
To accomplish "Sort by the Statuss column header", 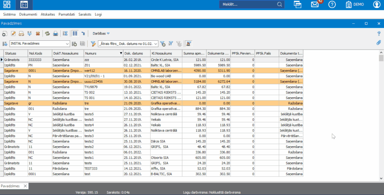I will 16,53.
